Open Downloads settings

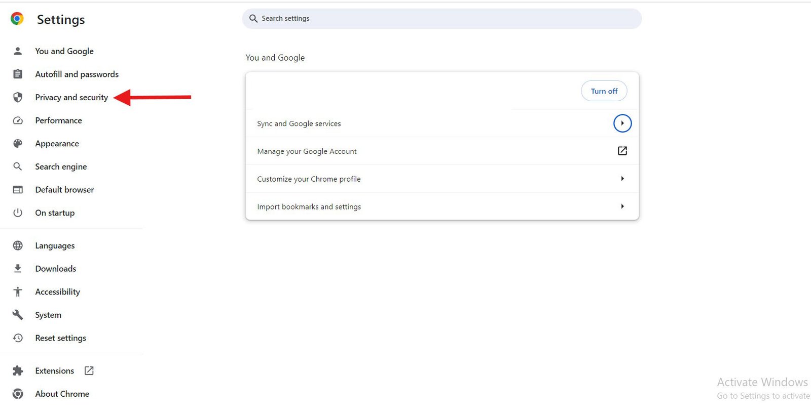coord(56,269)
